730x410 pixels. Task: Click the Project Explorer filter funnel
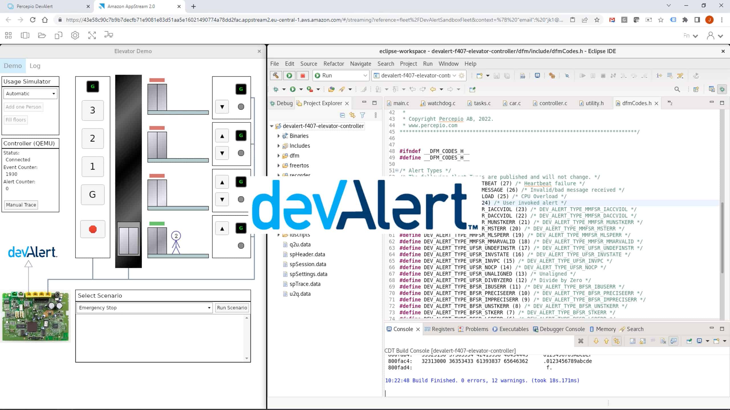click(362, 115)
